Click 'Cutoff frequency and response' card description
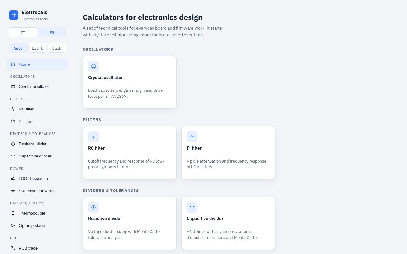This screenshot has height=254, width=407. tap(126, 164)
